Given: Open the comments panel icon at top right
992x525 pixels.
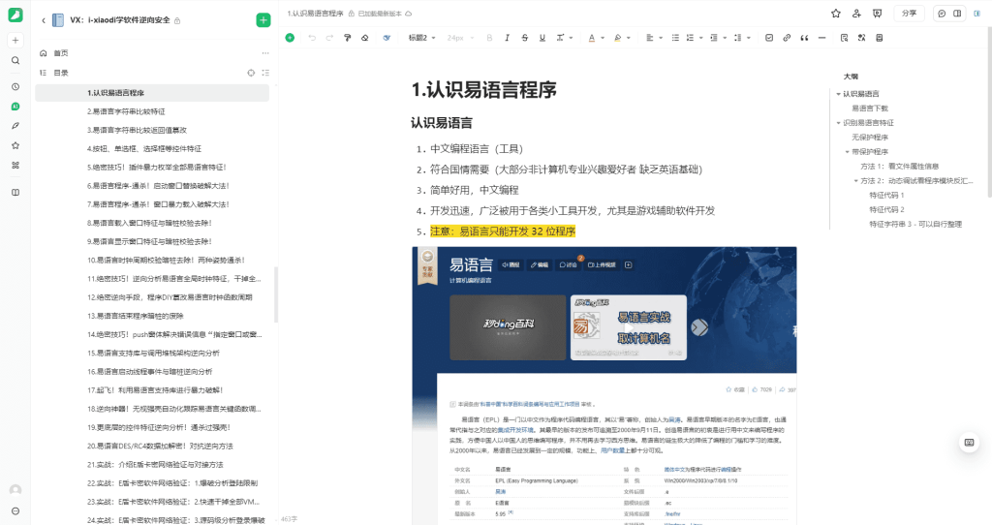Looking at the screenshot, I should coord(941,14).
